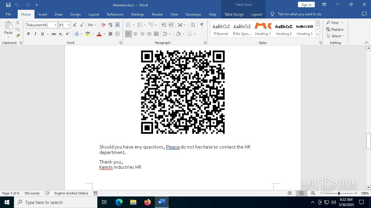Increase paragraph indent
The height and width of the screenshot is (208, 371).
[x=171, y=25]
